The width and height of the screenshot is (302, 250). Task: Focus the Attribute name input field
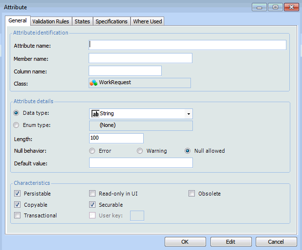(187, 45)
